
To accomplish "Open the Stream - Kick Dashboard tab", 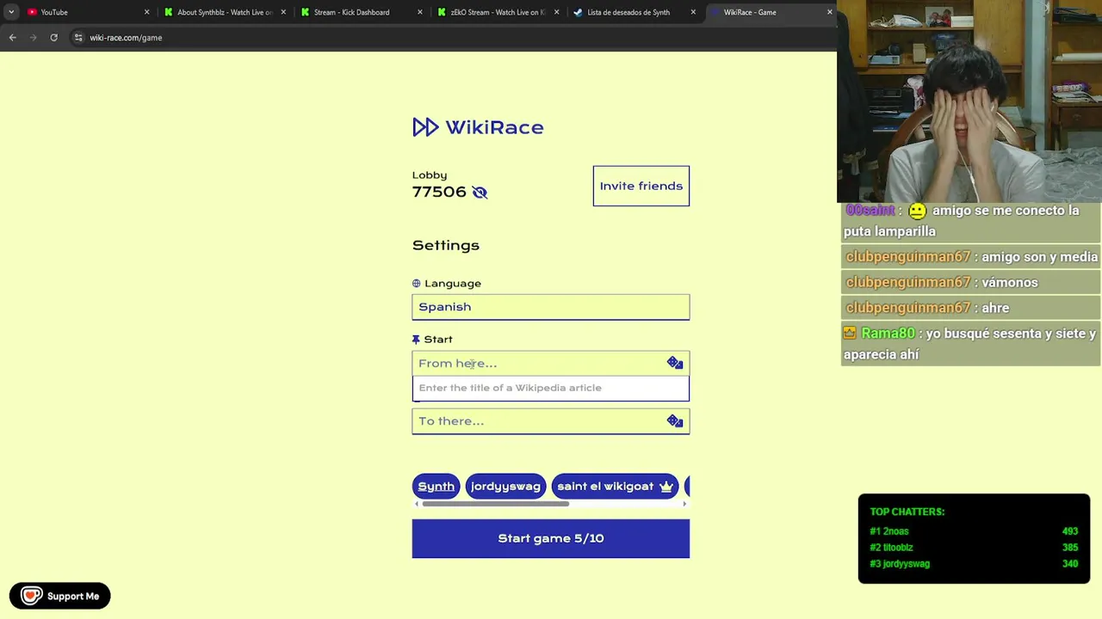I will tap(361, 12).
